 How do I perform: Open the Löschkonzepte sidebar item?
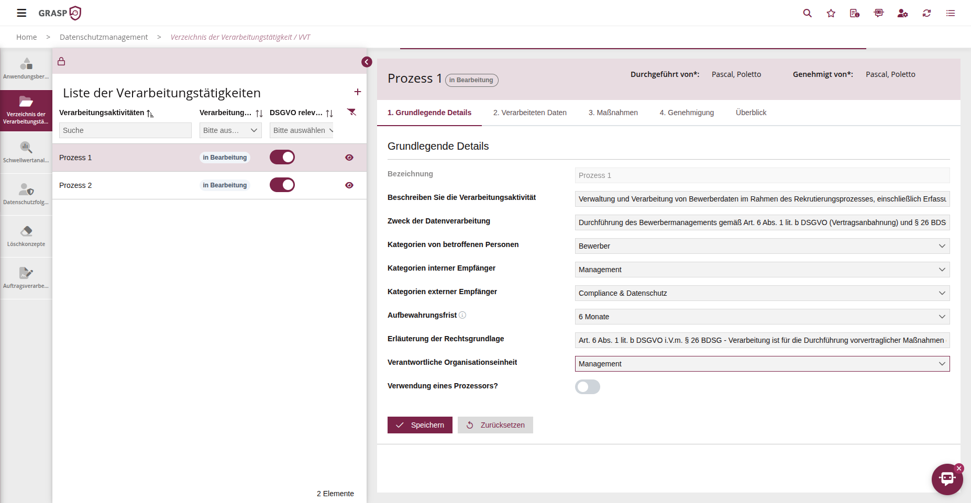[26, 236]
